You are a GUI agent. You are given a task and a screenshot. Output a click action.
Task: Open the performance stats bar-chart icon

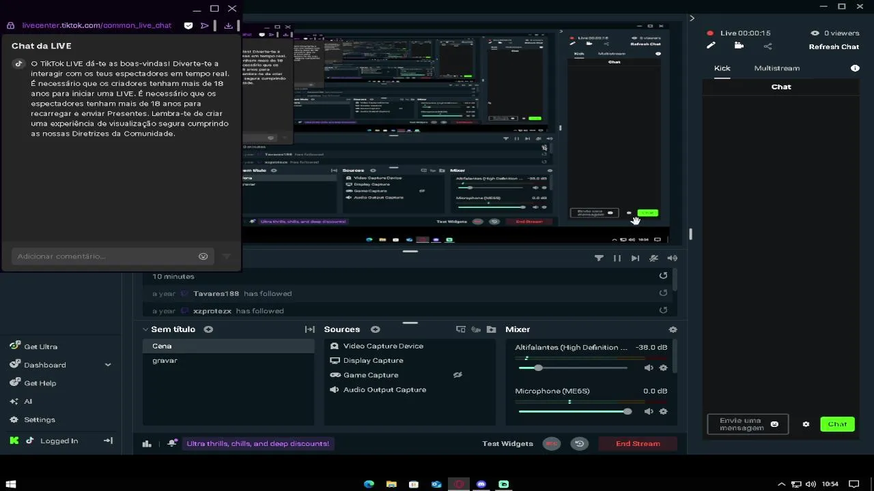click(147, 443)
